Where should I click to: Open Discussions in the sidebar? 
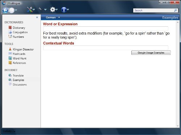(20, 85)
